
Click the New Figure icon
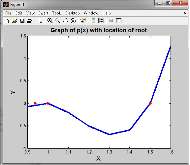pyautogui.click(x=7, y=21)
